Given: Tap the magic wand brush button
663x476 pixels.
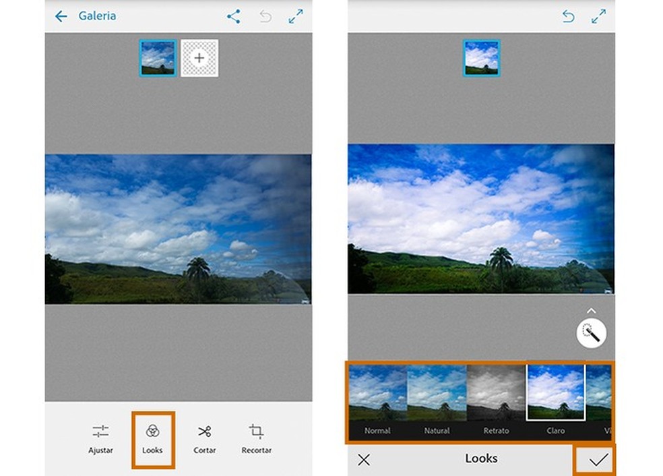Looking at the screenshot, I should point(591,333).
